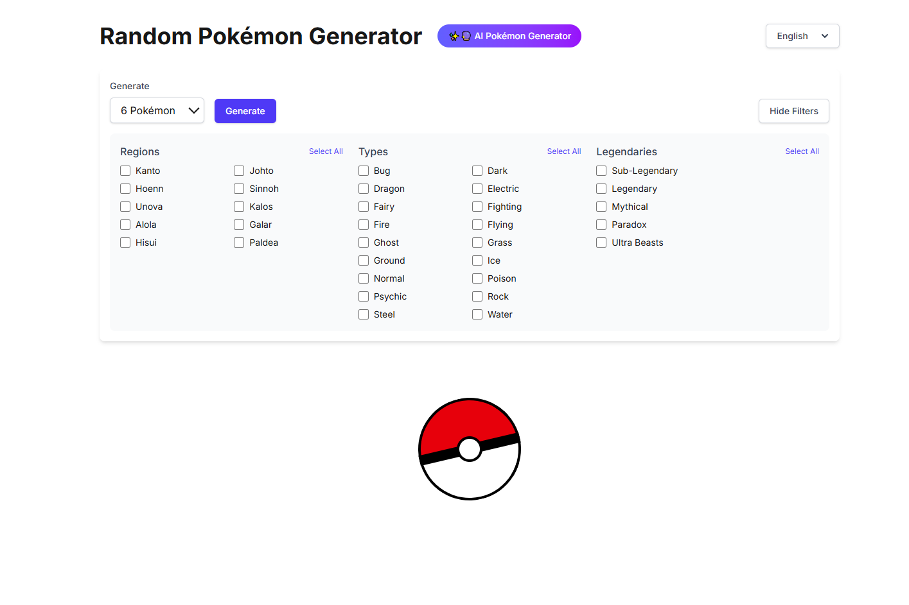The image size is (909, 605).
Task: Toggle the Water type checkbox
Action: tap(477, 314)
